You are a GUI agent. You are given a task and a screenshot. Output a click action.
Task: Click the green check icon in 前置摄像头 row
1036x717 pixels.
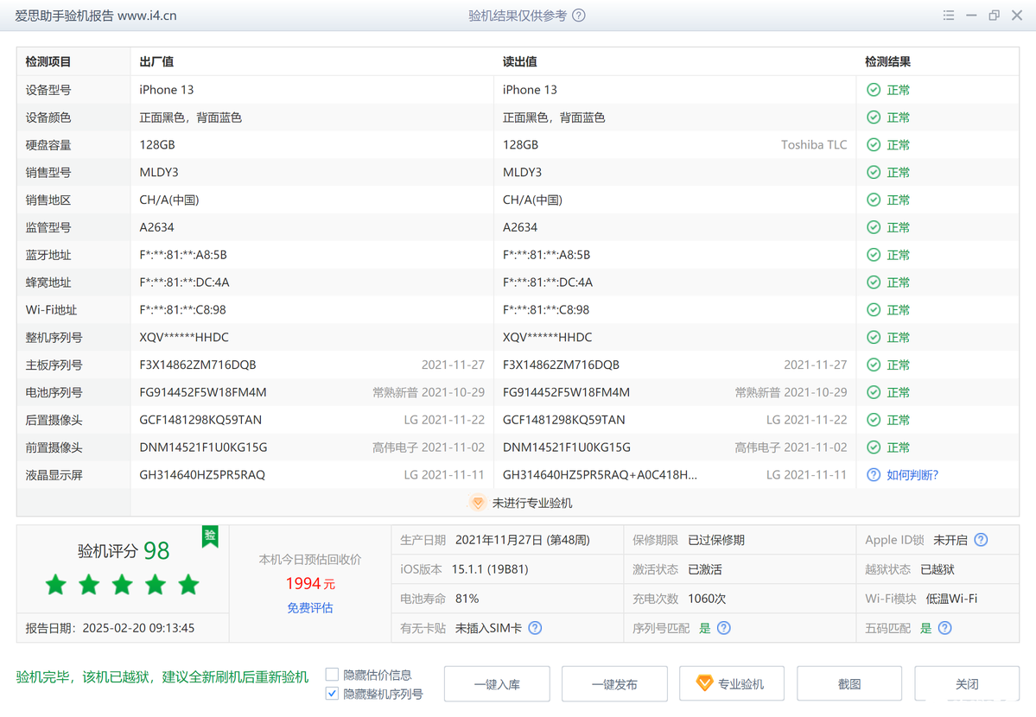tap(874, 447)
